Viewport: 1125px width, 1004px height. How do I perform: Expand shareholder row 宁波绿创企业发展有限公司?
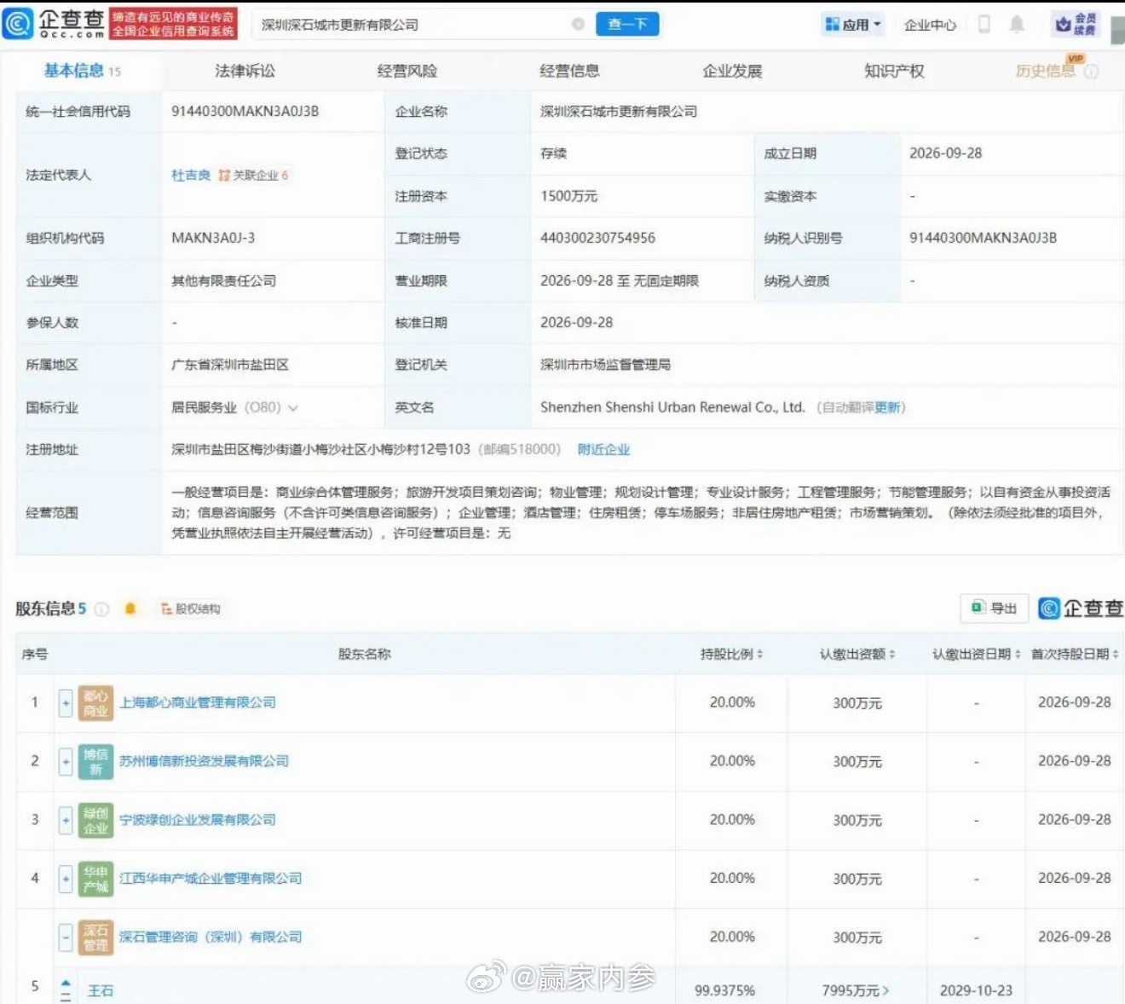coord(66,820)
